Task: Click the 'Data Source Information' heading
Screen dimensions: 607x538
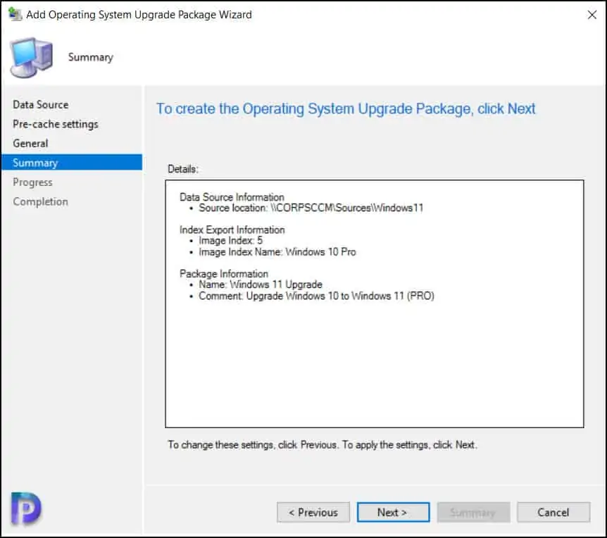Action: [232, 197]
